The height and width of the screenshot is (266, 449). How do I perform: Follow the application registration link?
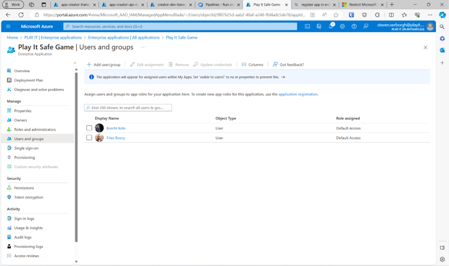tap(298, 94)
